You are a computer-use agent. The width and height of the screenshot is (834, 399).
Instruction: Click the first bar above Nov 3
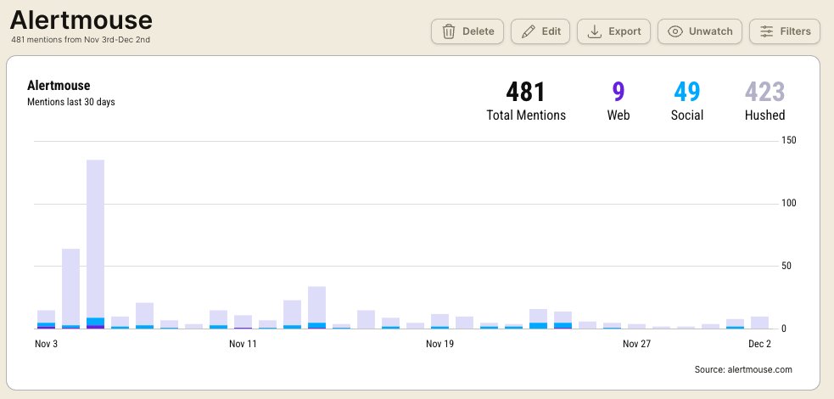point(47,320)
